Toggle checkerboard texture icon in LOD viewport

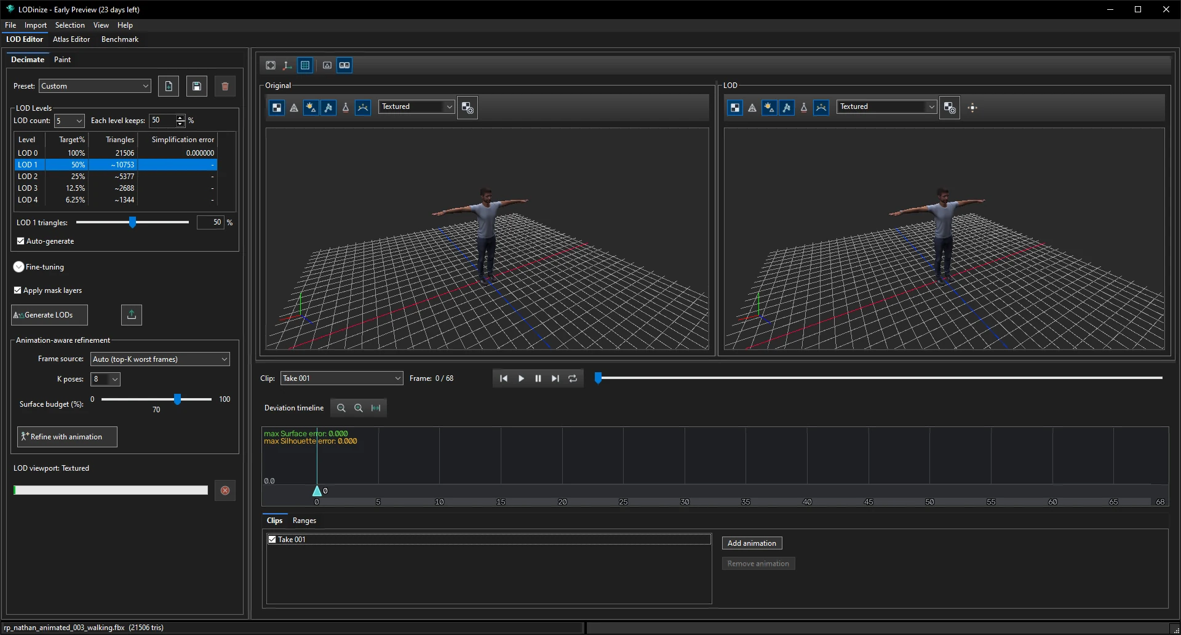pyautogui.click(x=735, y=108)
